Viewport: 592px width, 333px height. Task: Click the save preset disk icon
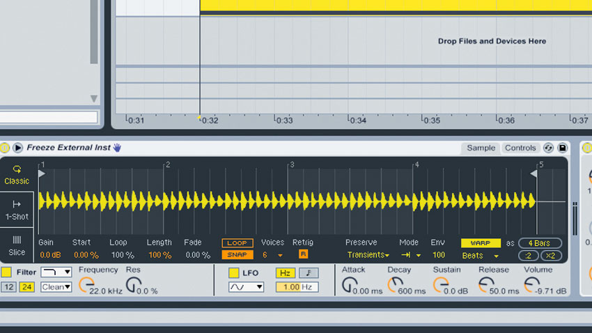(x=562, y=148)
